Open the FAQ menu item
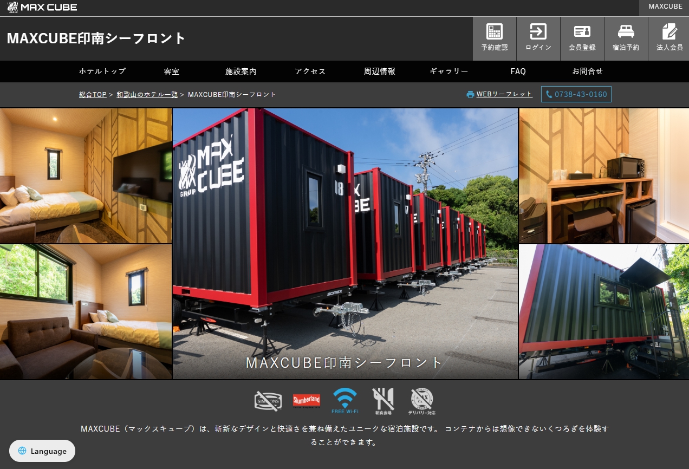The width and height of the screenshot is (689, 469). [x=518, y=71]
